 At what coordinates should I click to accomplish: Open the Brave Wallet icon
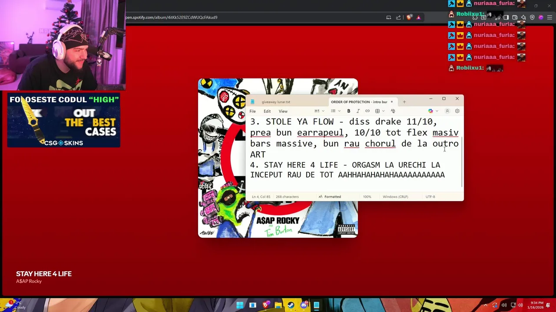(x=515, y=17)
